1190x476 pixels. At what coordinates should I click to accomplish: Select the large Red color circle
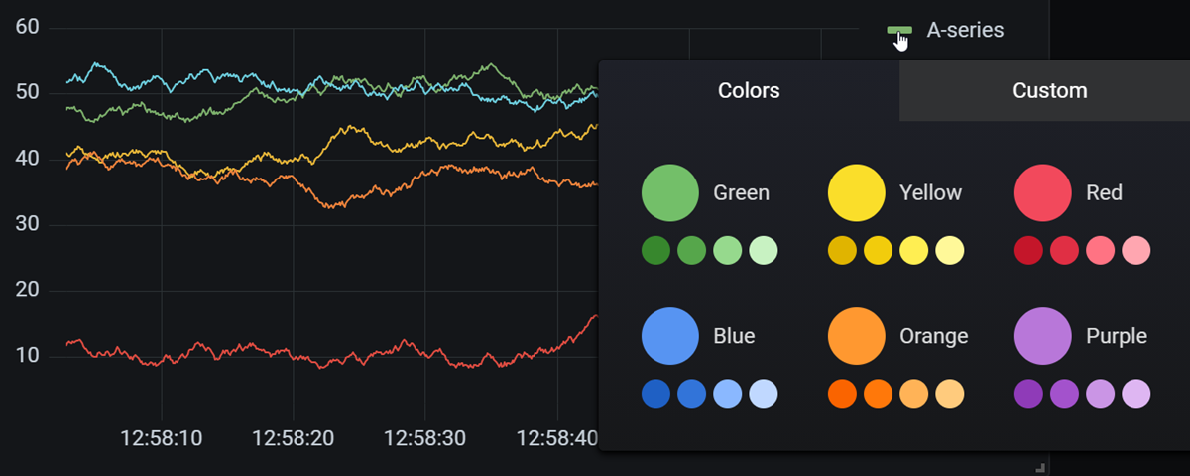click(1042, 192)
